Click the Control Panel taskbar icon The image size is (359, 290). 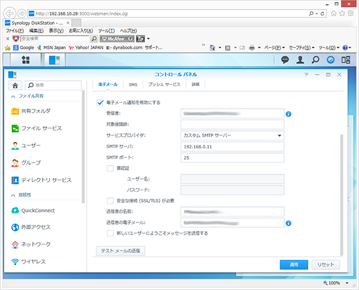tap(54, 60)
